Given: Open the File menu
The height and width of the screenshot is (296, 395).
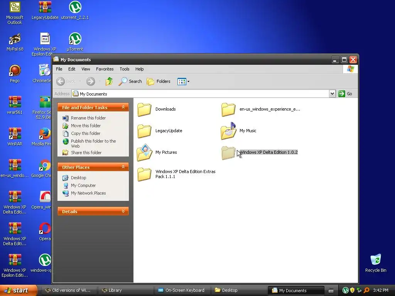Looking at the screenshot, I should click(59, 69).
